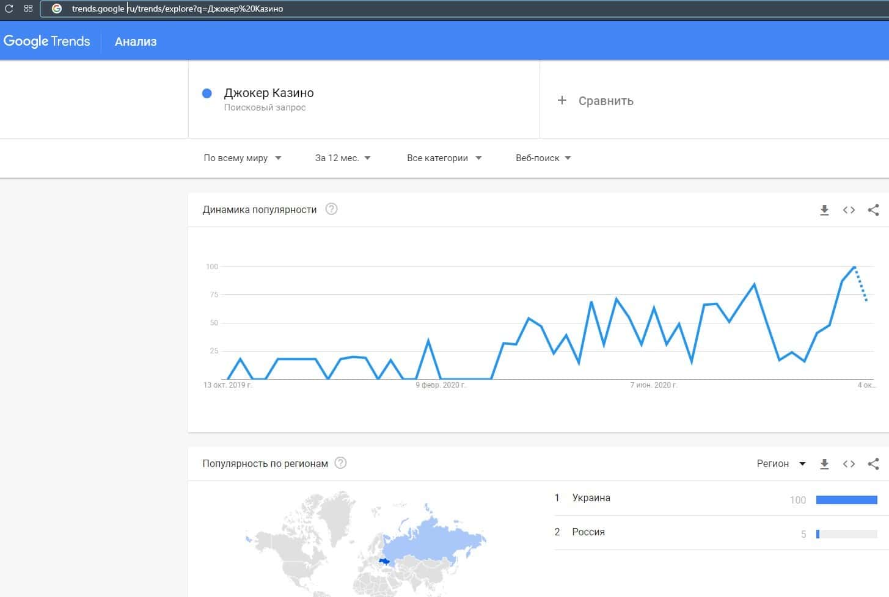
Task: Click help icon next to Динамика популярности
Action: pyautogui.click(x=331, y=209)
